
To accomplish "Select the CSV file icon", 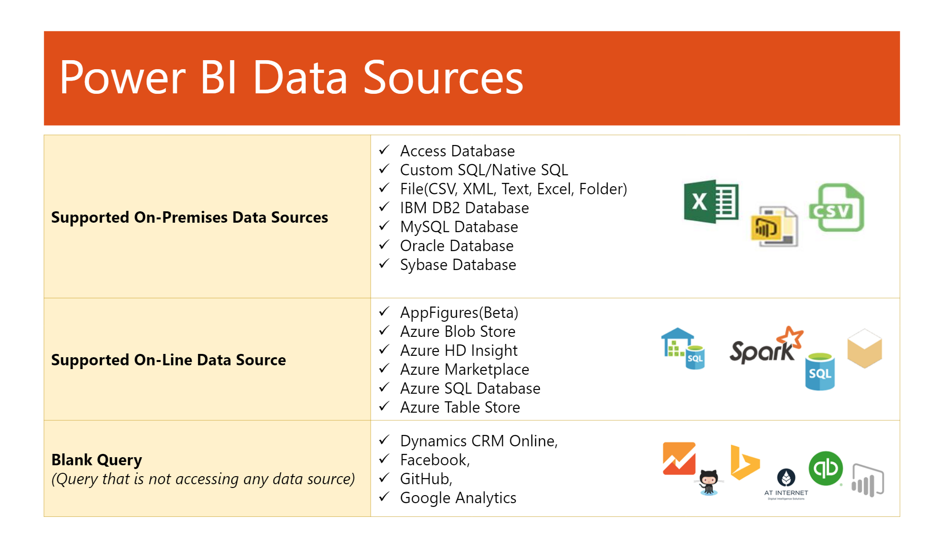I will pos(837,208).
